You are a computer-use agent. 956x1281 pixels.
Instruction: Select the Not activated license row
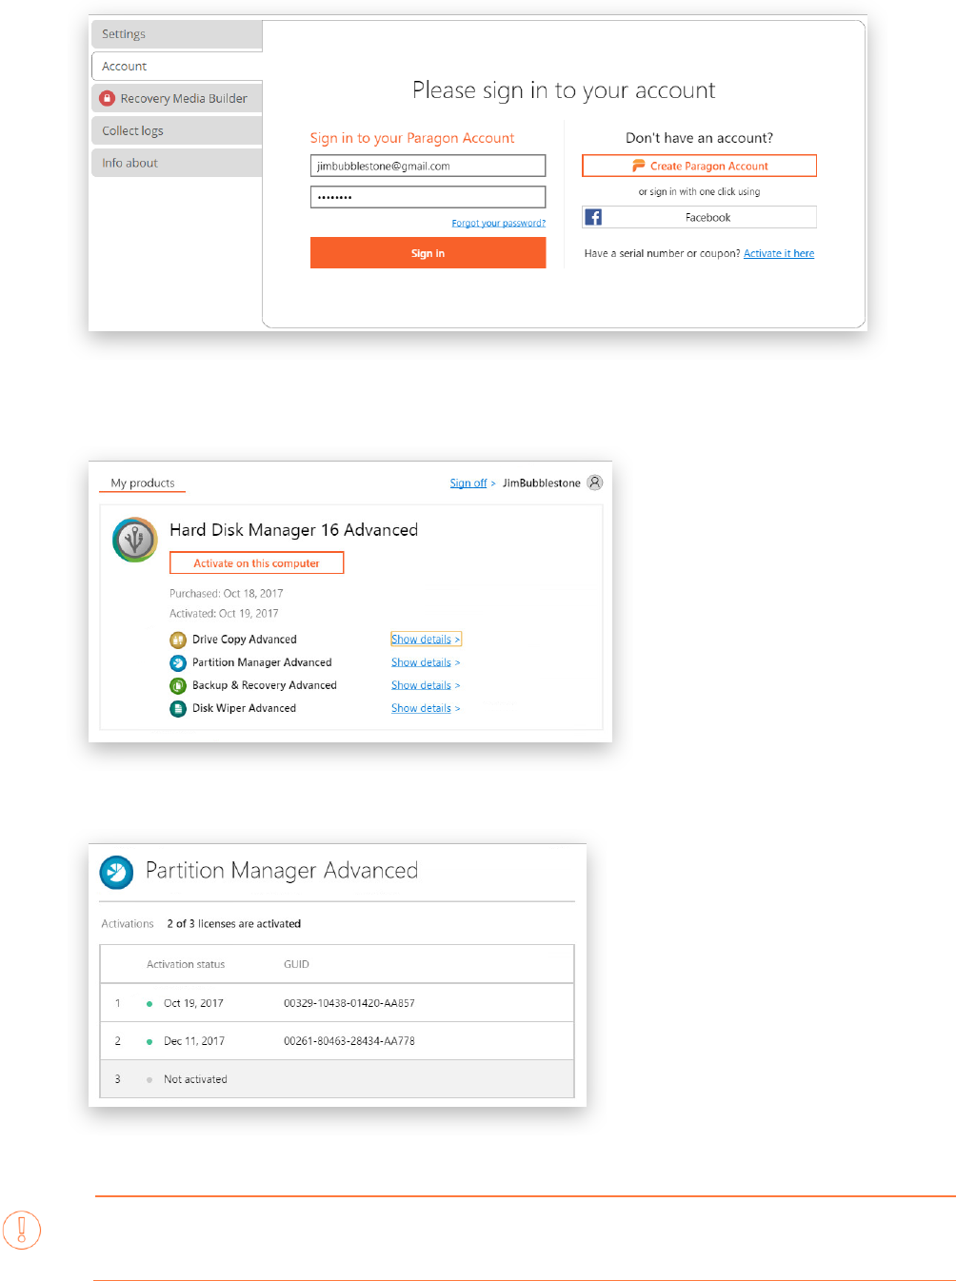(x=337, y=1079)
